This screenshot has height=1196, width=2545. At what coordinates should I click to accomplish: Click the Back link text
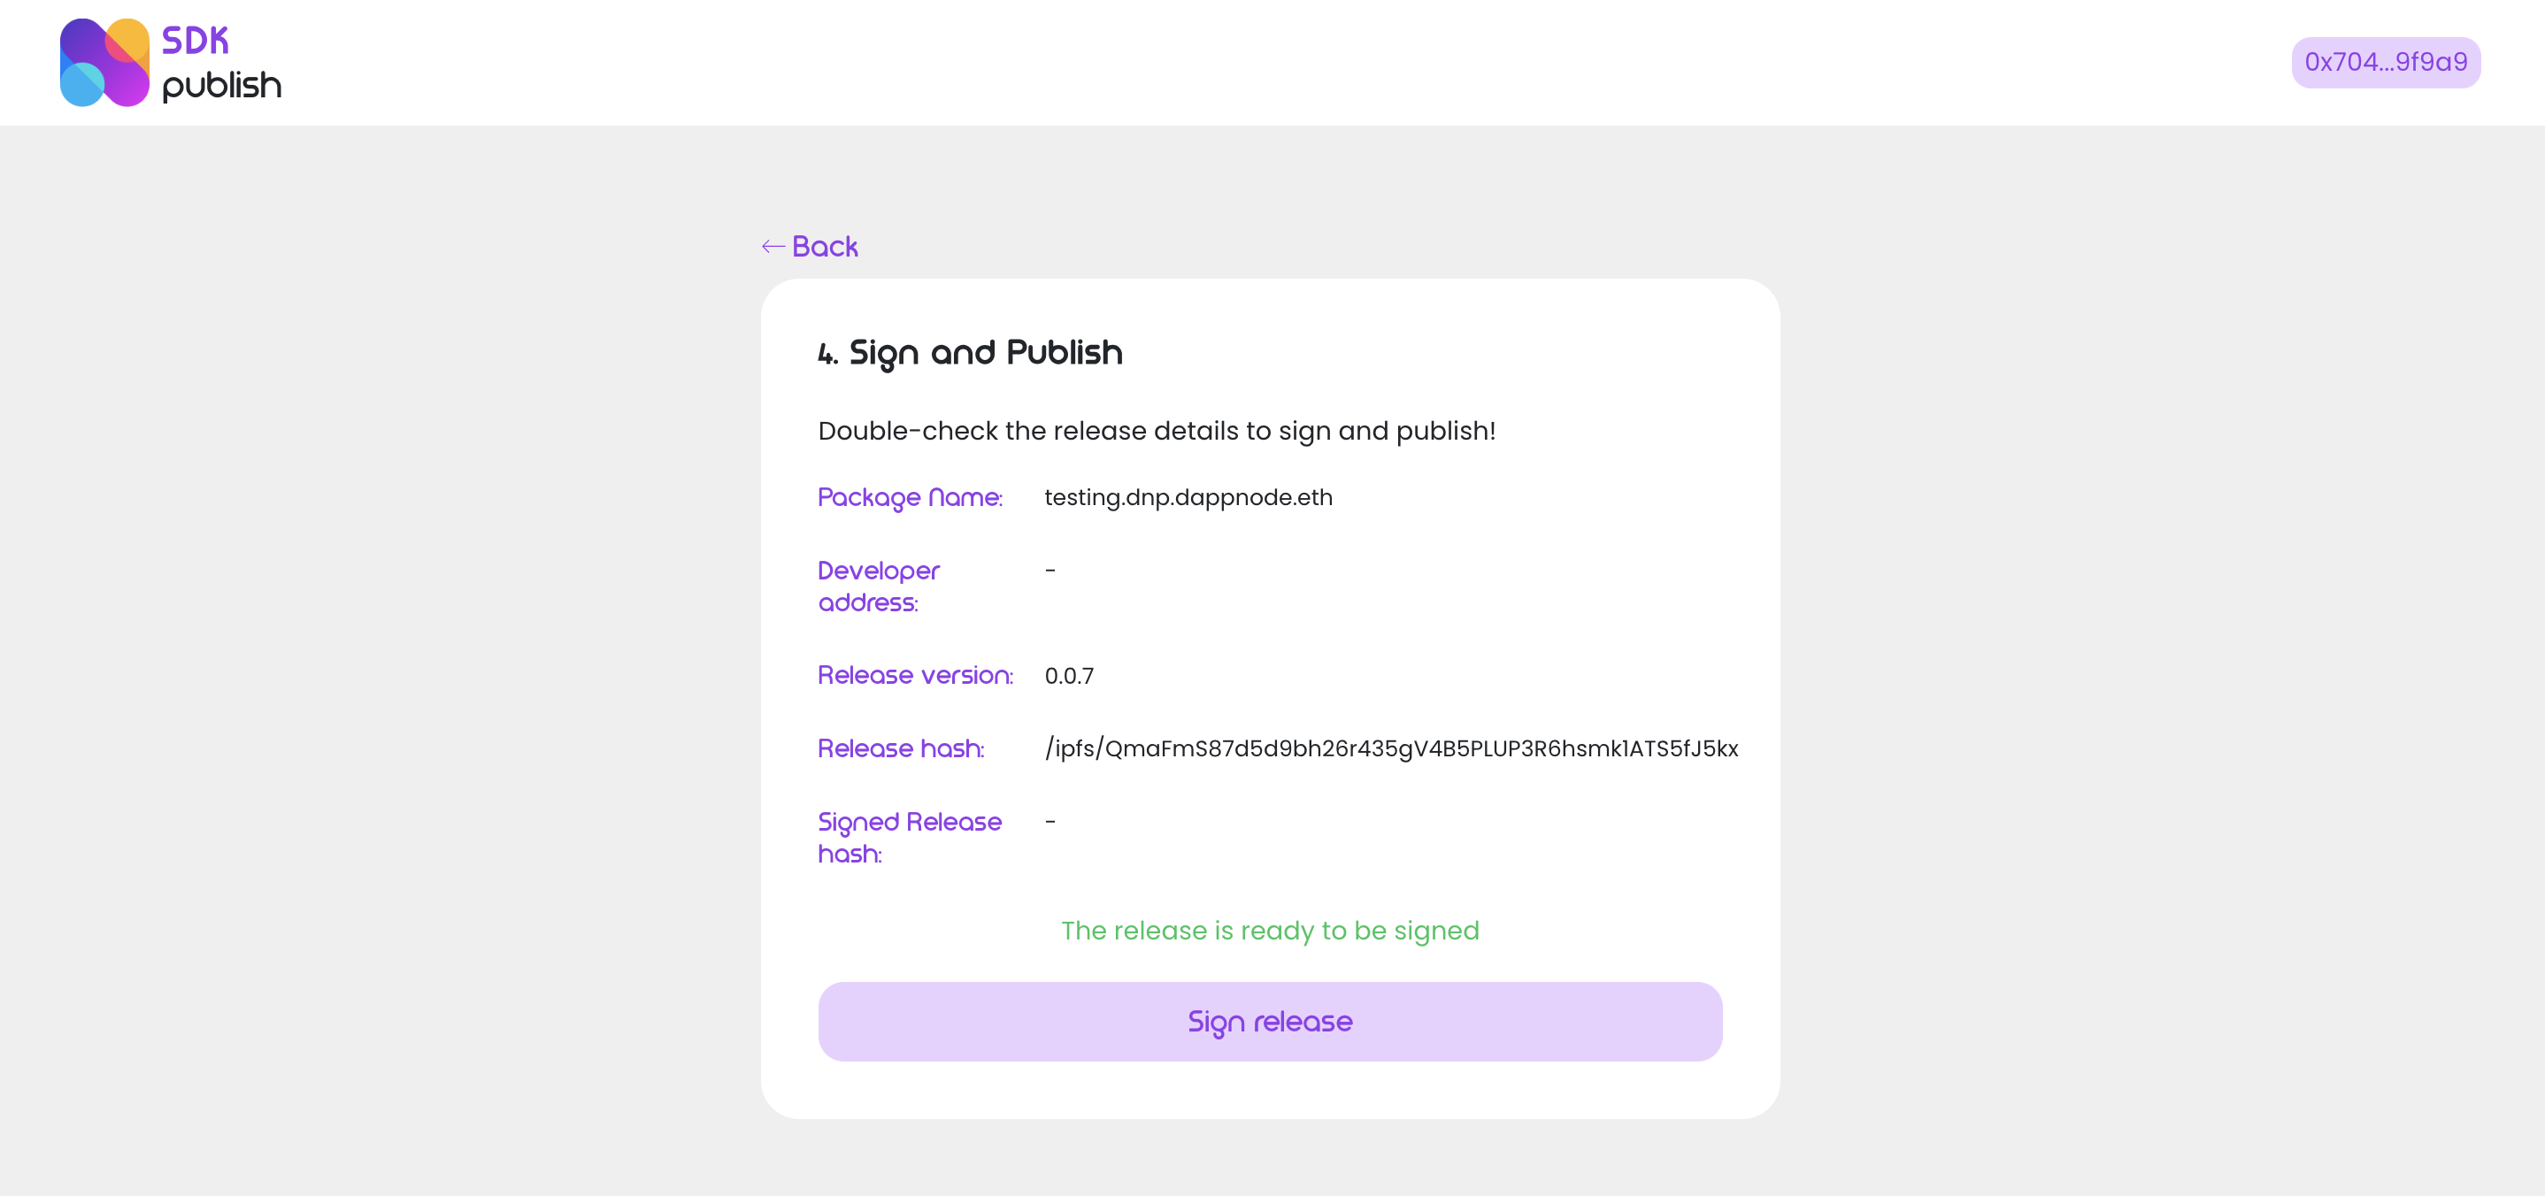tap(825, 246)
